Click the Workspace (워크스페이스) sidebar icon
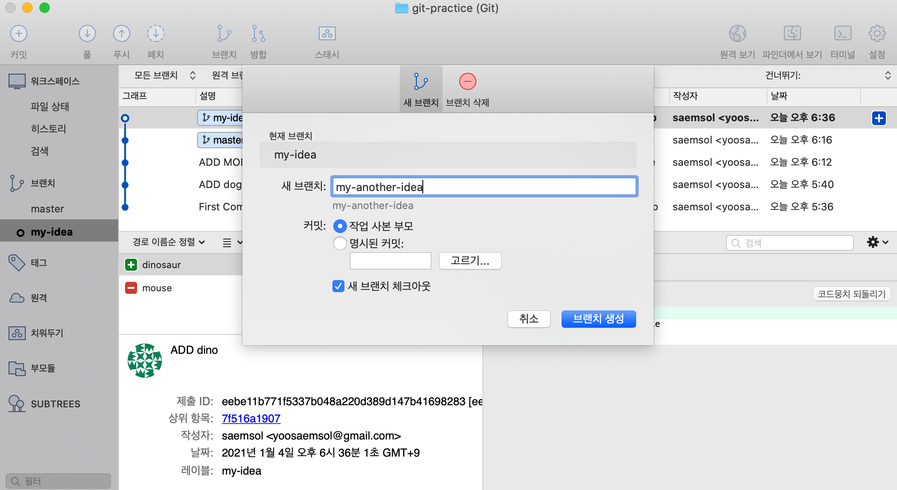 coord(17,81)
